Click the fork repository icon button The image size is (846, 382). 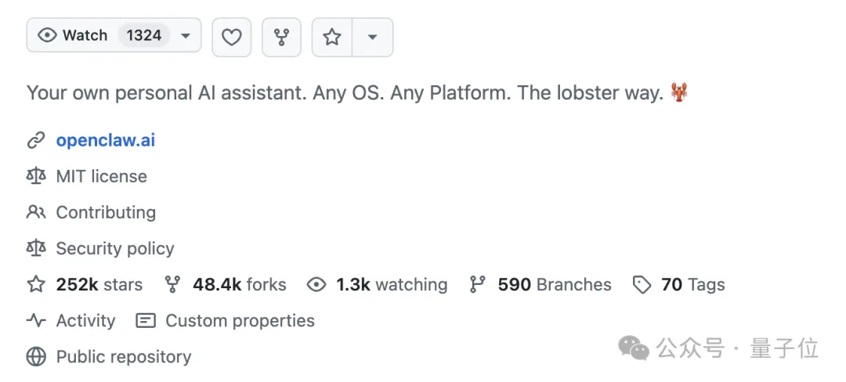click(x=281, y=37)
